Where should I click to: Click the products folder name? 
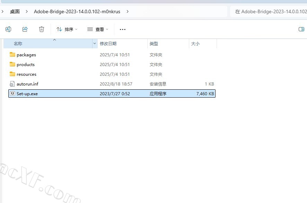click(x=25, y=65)
